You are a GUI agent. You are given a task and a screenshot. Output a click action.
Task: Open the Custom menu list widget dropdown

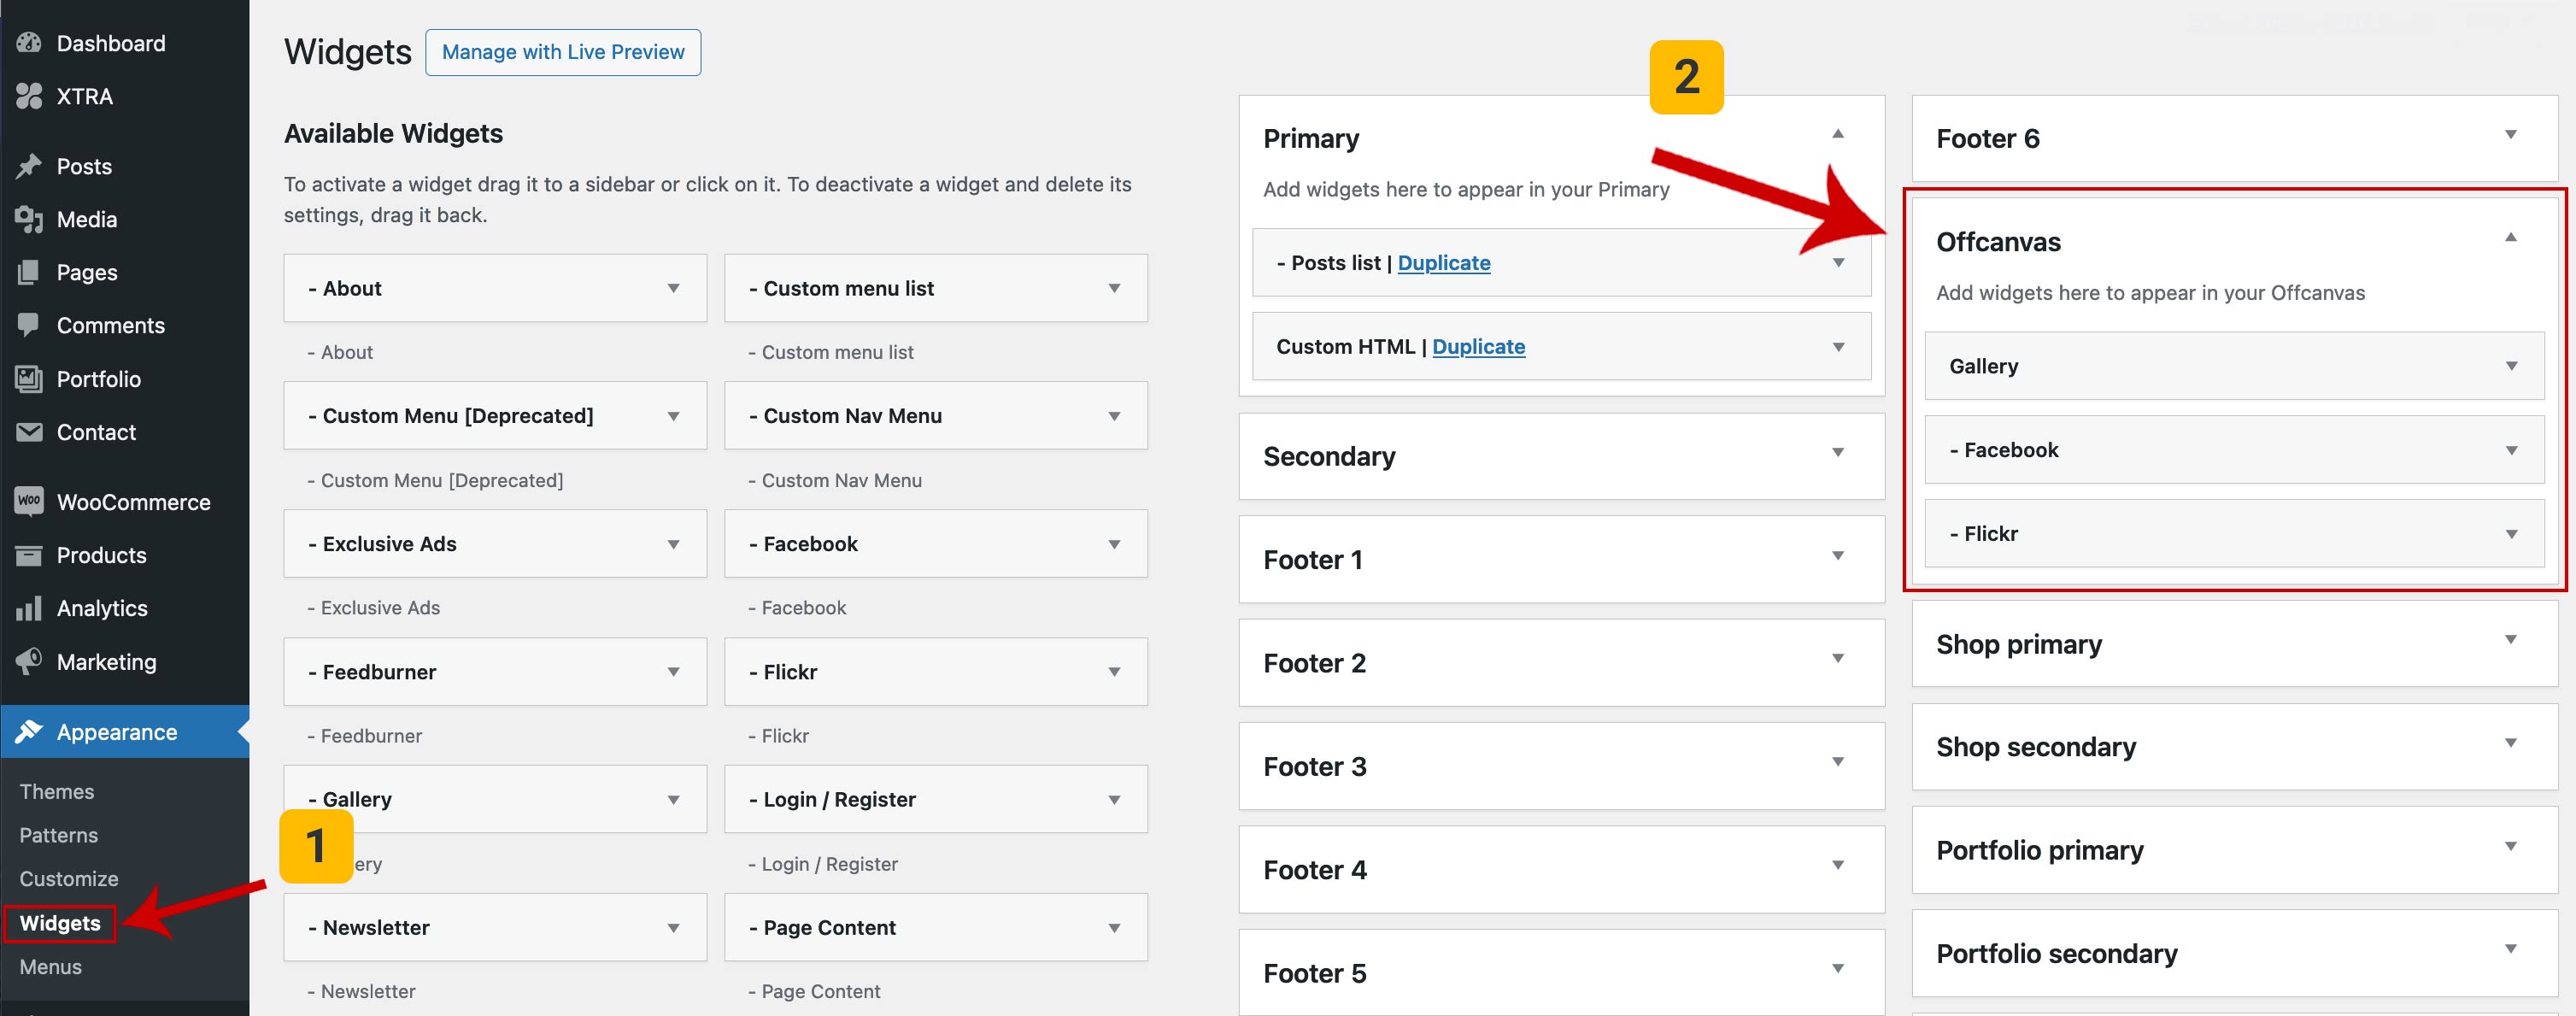click(1113, 289)
